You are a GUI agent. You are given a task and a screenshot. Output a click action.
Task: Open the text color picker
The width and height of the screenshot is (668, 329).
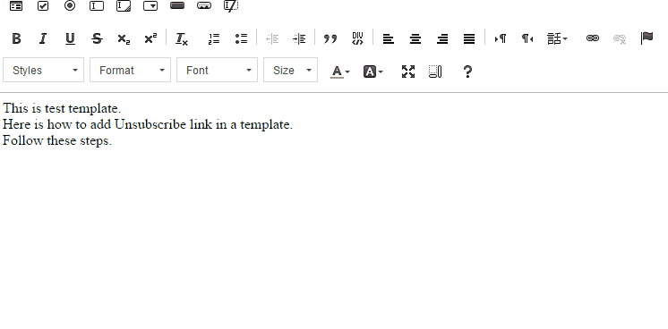point(340,72)
